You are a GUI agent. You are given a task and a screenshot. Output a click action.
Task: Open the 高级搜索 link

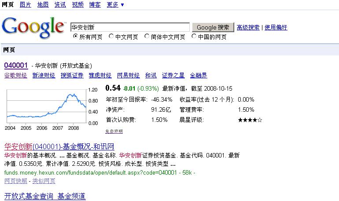click(x=248, y=27)
